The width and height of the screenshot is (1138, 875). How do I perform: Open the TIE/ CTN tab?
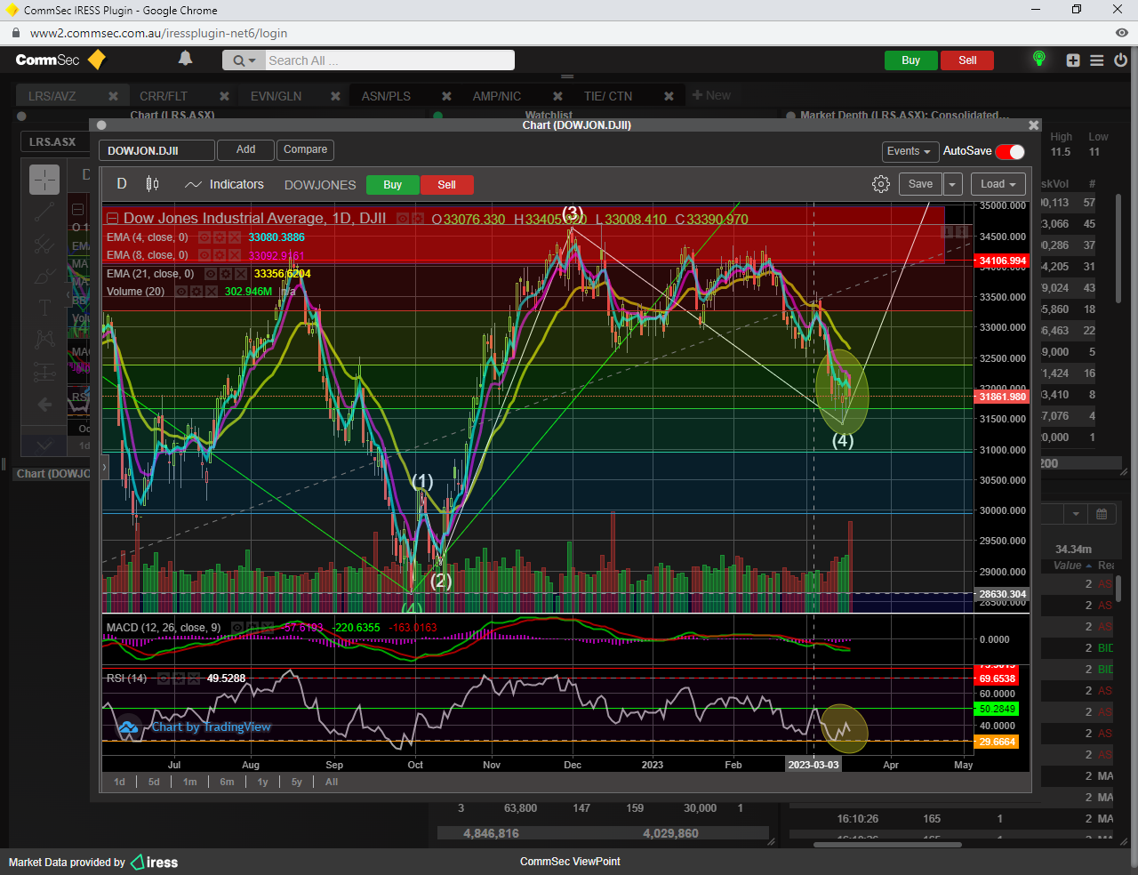point(608,96)
